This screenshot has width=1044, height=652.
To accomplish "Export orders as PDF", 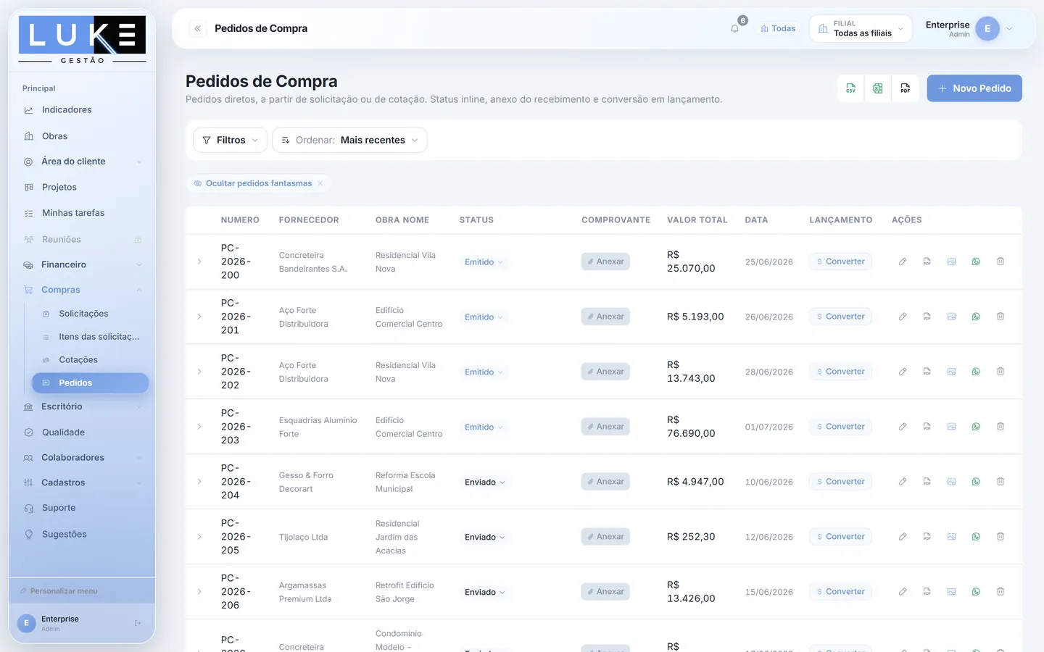I will [906, 88].
